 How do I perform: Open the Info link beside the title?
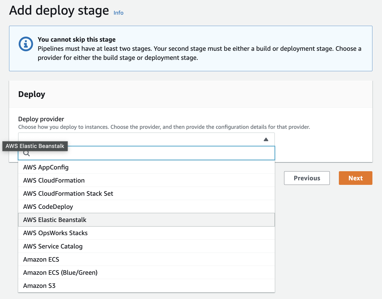[118, 13]
